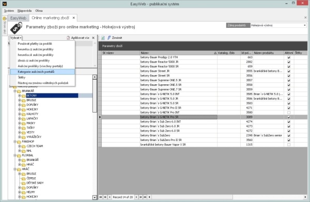Sort by the Aktivní column header

tap(289, 53)
